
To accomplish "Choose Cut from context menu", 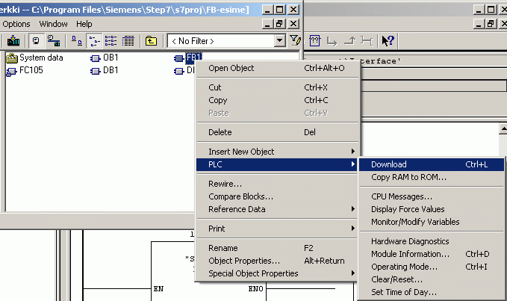I will click(x=277, y=87).
